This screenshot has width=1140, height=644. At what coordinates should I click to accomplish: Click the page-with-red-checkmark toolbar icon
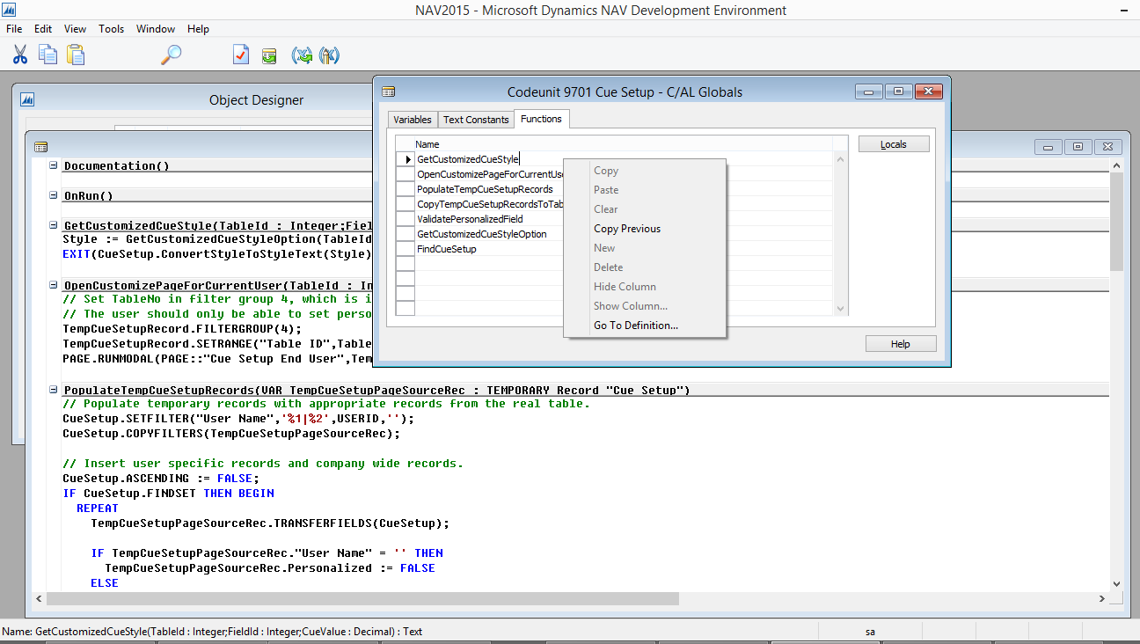point(241,55)
